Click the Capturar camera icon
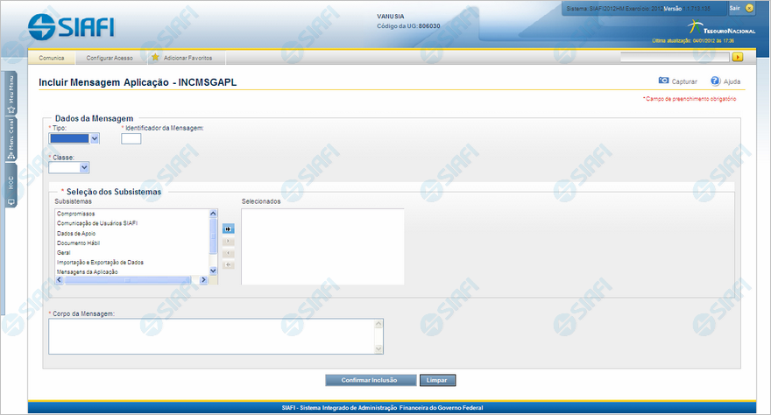The height and width of the screenshot is (415, 771). pos(663,81)
